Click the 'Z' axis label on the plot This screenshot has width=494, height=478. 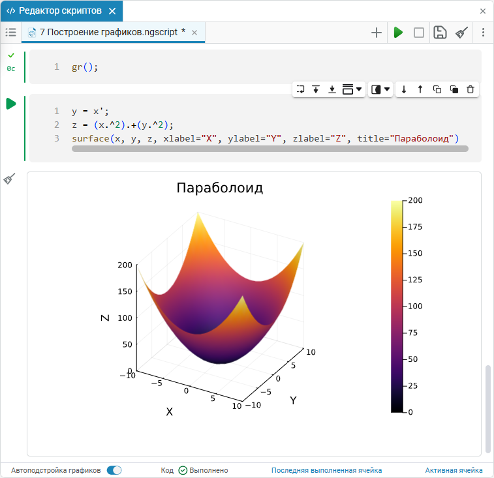(x=105, y=318)
